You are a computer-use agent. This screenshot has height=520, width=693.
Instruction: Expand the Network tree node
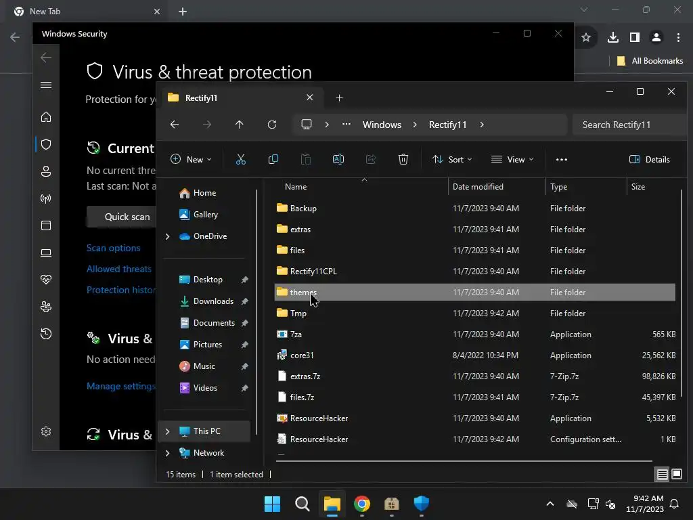(x=168, y=453)
